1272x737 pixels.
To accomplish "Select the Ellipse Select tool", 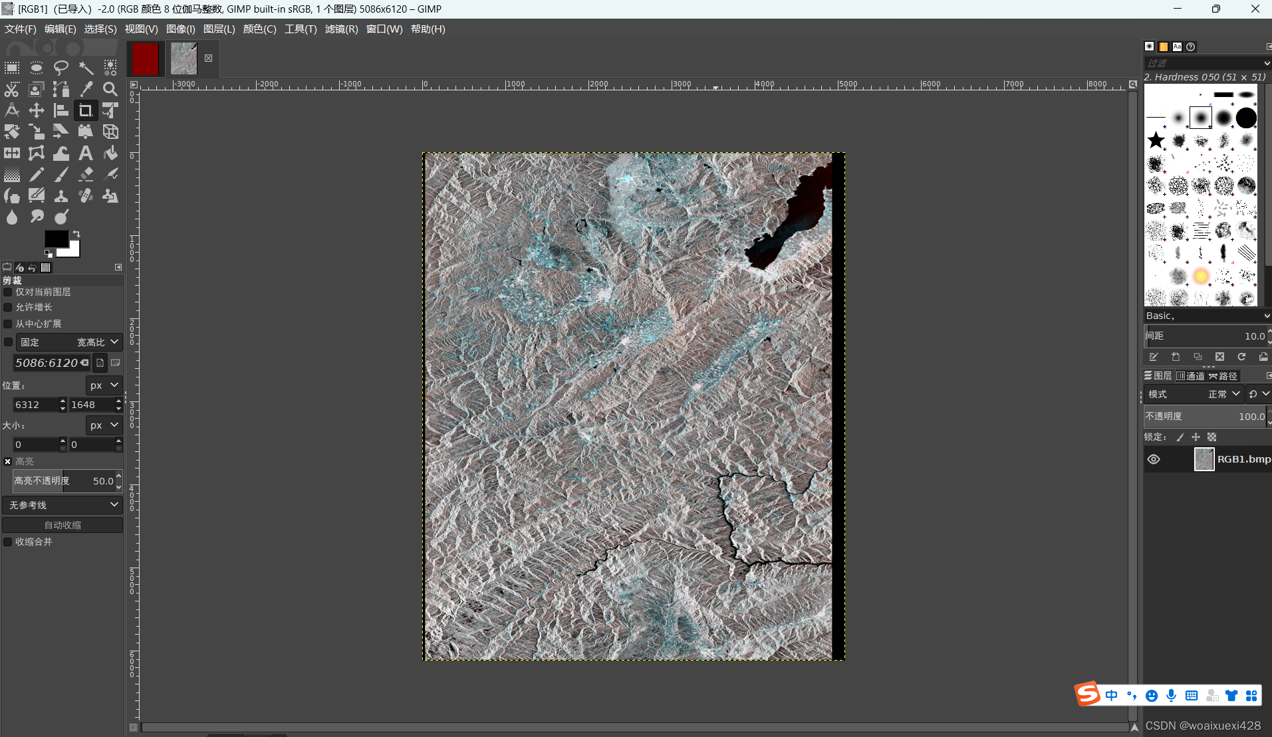I will coord(37,68).
